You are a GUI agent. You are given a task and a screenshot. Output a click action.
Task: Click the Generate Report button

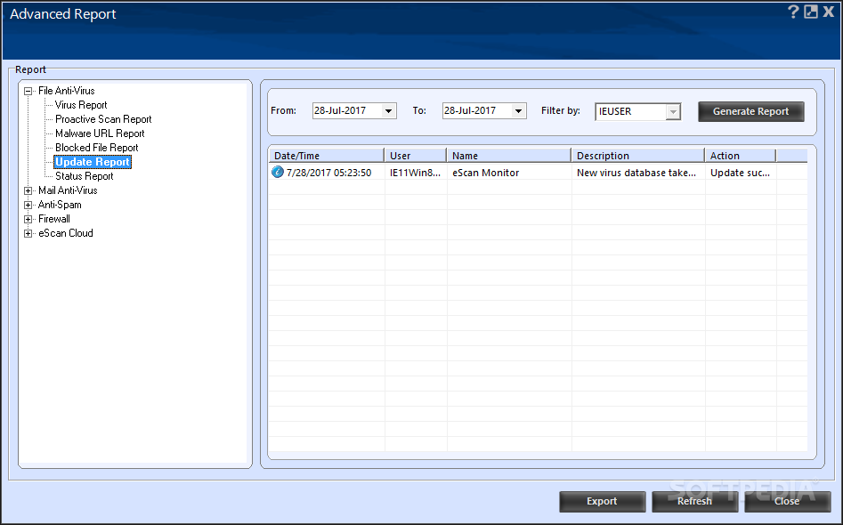[x=750, y=111]
